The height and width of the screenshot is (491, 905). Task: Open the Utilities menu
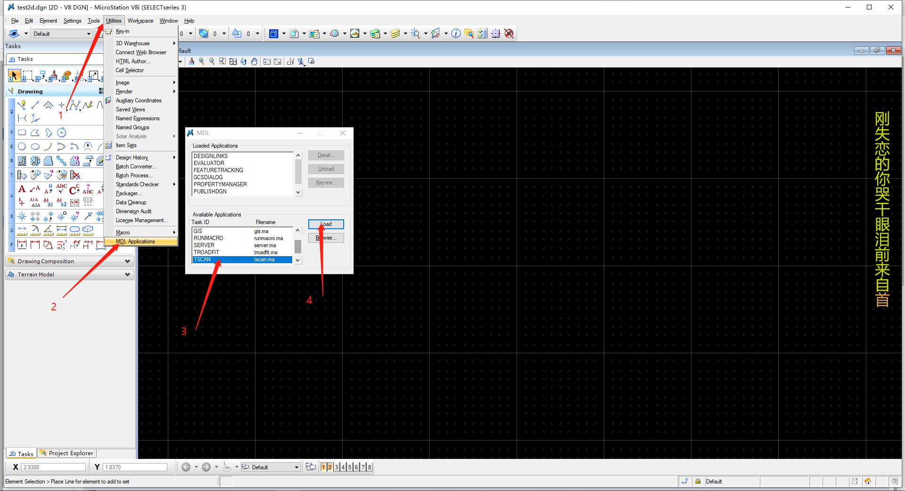pos(114,21)
